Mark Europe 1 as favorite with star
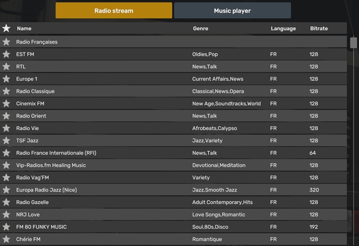Screen dimensions: 359x246 pyautogui.click(x=6, y=79)
